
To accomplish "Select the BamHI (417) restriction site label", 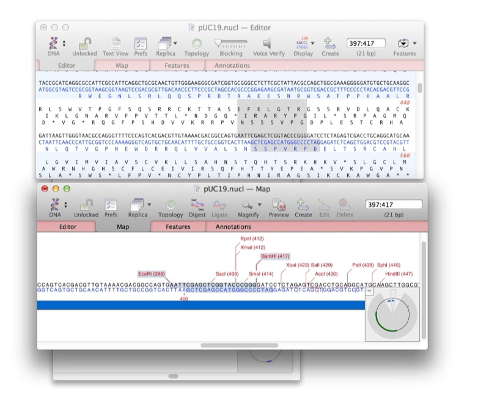I will tap(274, 257).
